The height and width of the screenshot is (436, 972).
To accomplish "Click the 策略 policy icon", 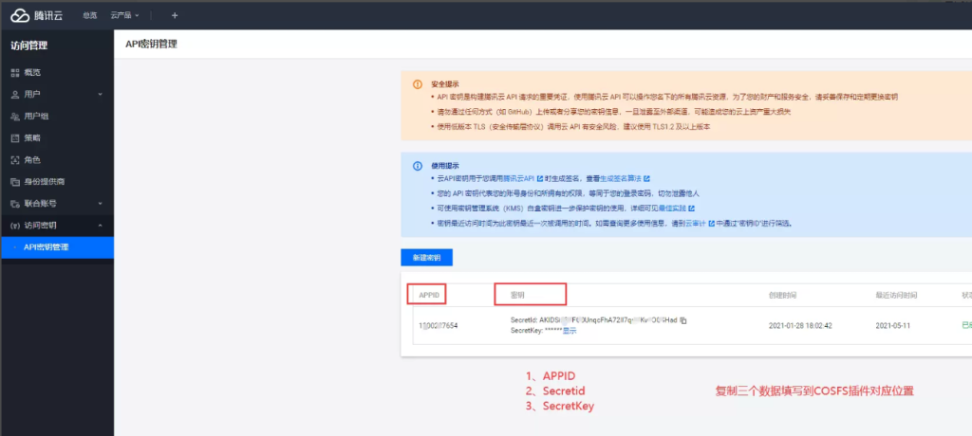I will click(15, 138).
